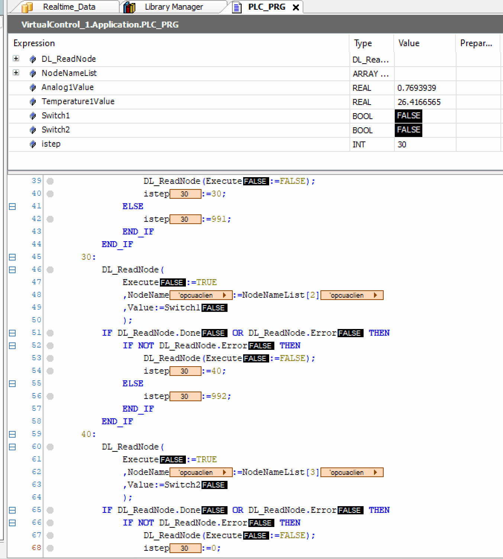Image resolution: width=503 pixels, height=559 pixels.
Task: Select the Temperature1Value value 26.4166565
Action: pos(419,102)
